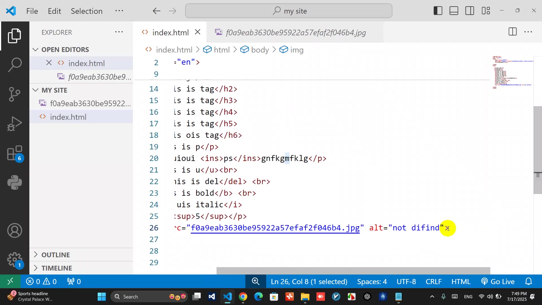Viewport: 542px width, 305px height.
Task: Open the Accounts menu icon
Action: coord(15,231)
